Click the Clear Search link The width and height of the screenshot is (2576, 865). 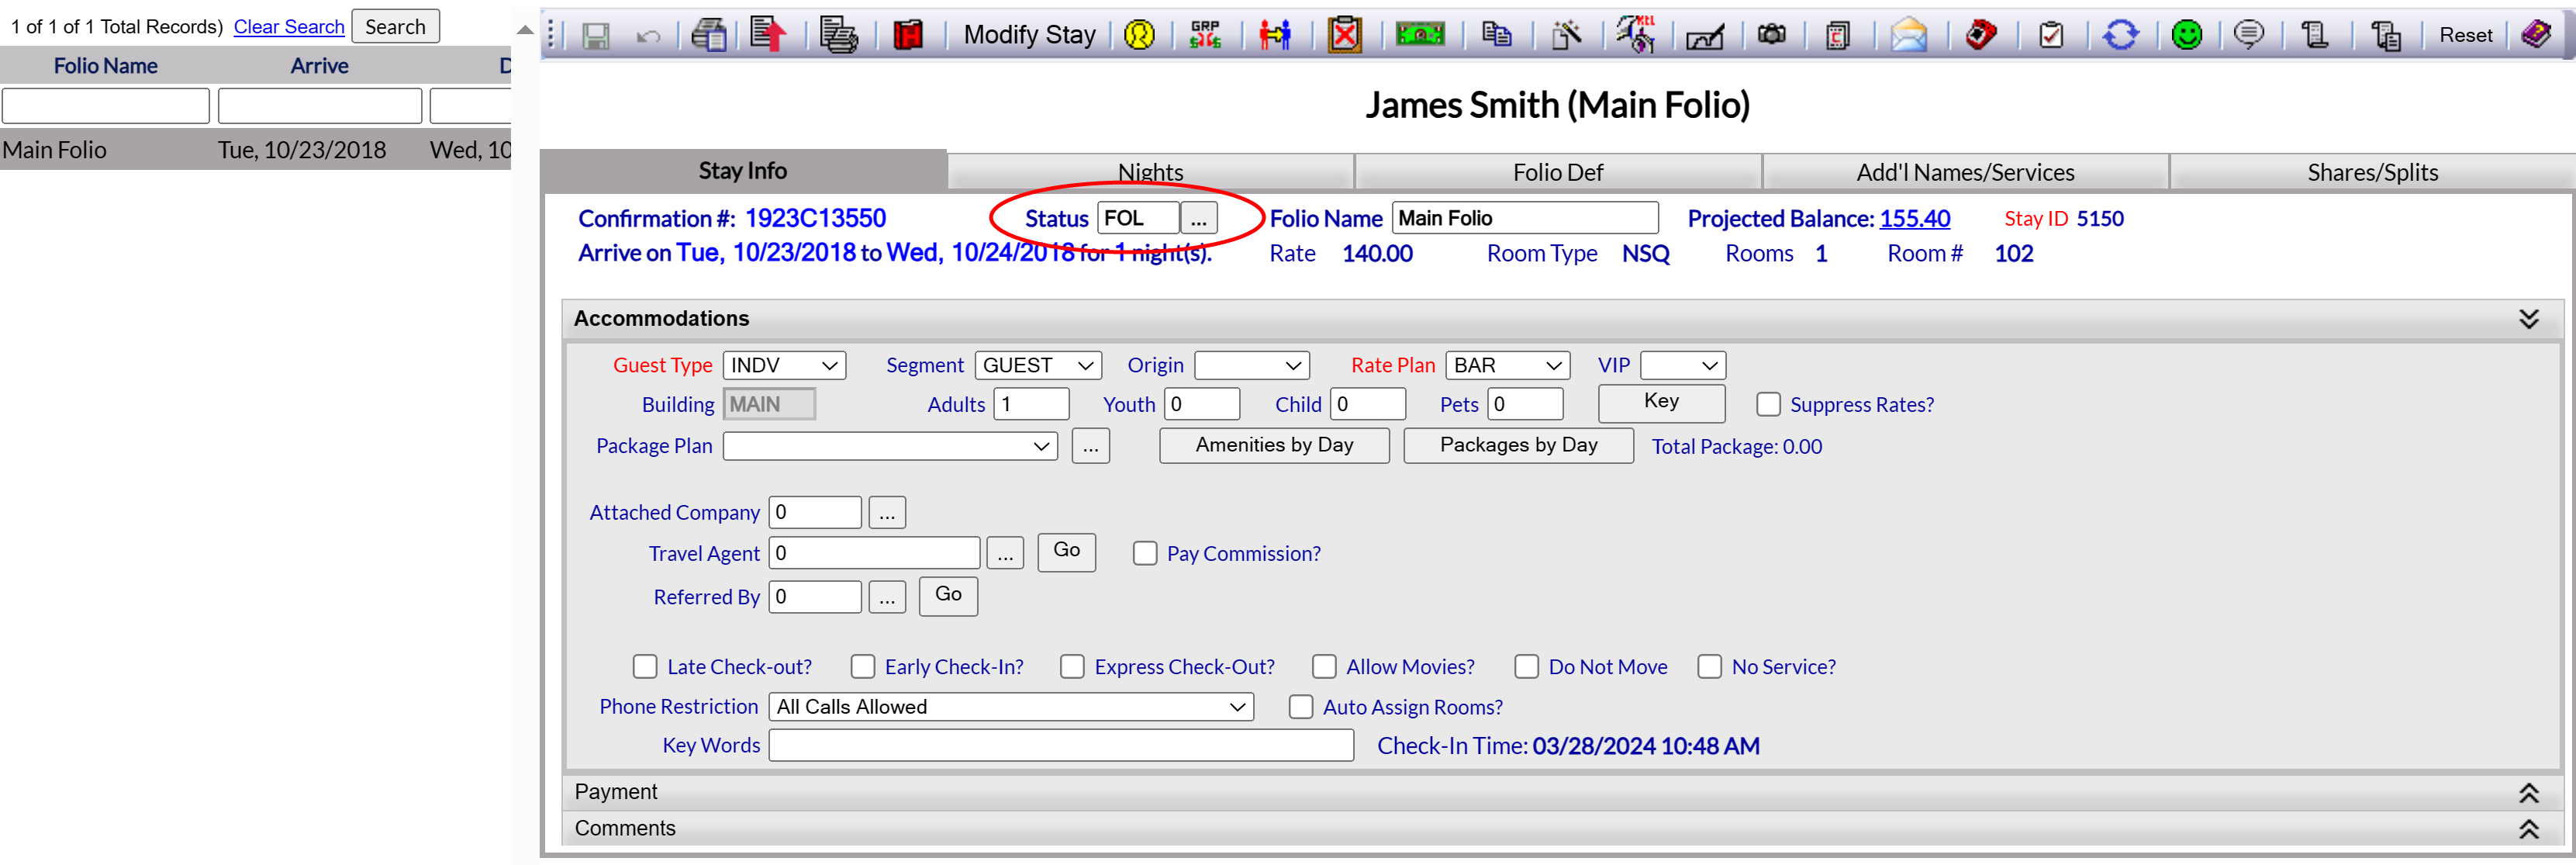pos(289,27)
